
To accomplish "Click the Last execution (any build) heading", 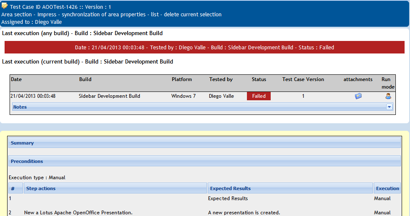I will click(82, 33).
